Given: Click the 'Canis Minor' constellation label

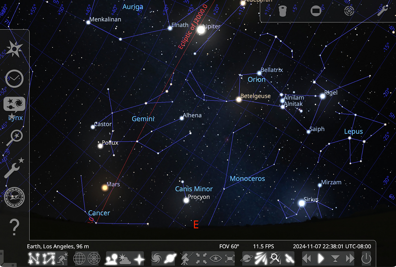Looking at the screenshot, I should pyautogui.click(x=194, y=189).
